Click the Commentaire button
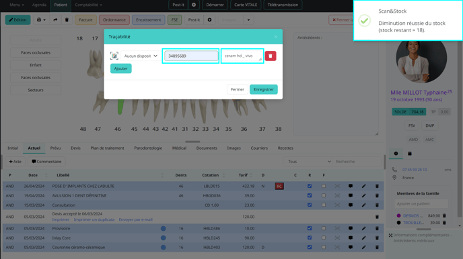This screenshot has width=463, height=259. click(46, 161)
